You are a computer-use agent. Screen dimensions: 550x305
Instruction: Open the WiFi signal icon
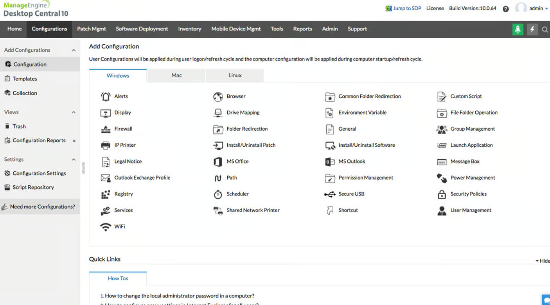[x=106, y=227]
